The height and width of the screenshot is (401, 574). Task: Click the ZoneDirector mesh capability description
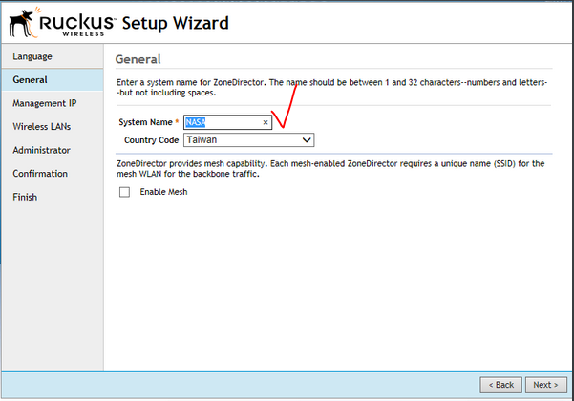pos(330,169)
